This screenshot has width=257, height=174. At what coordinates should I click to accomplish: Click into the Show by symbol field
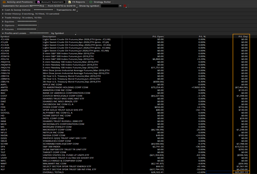110,6
